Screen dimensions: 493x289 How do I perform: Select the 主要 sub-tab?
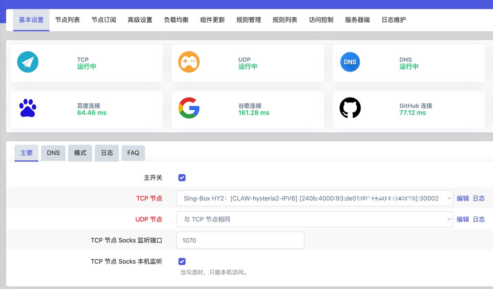click(26, 153)
